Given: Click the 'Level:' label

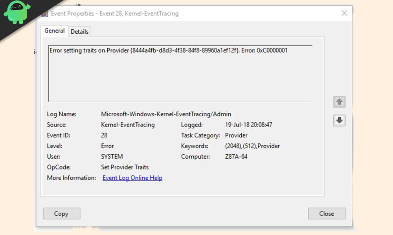Looking at the screenshot, I should click(54, 146).
